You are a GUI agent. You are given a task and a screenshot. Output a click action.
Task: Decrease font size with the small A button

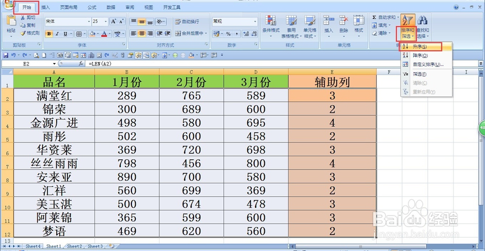(x=121, y=21)
